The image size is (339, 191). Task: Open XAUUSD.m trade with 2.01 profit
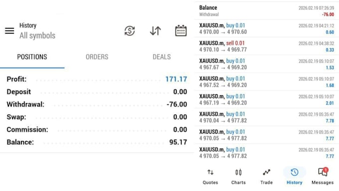pos(267,100)
